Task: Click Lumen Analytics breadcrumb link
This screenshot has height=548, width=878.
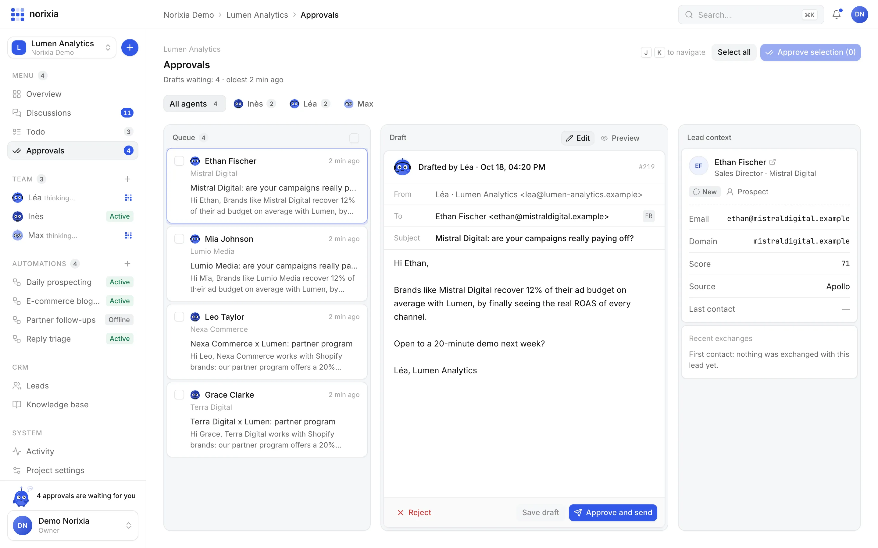Action: tap(257, 15)
